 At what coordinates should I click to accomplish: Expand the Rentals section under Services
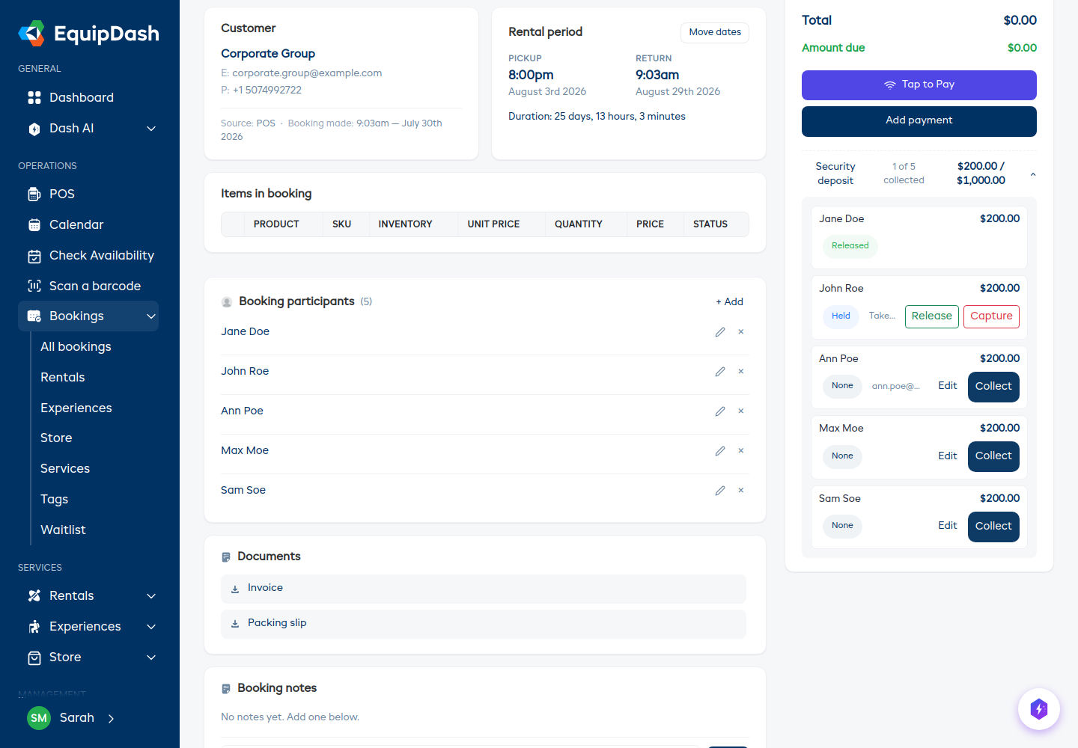coord(151,596)
